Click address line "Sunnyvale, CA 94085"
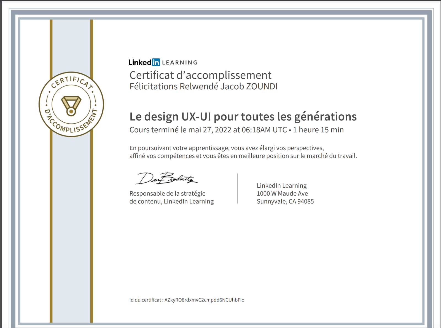 (x=285, y=201)
